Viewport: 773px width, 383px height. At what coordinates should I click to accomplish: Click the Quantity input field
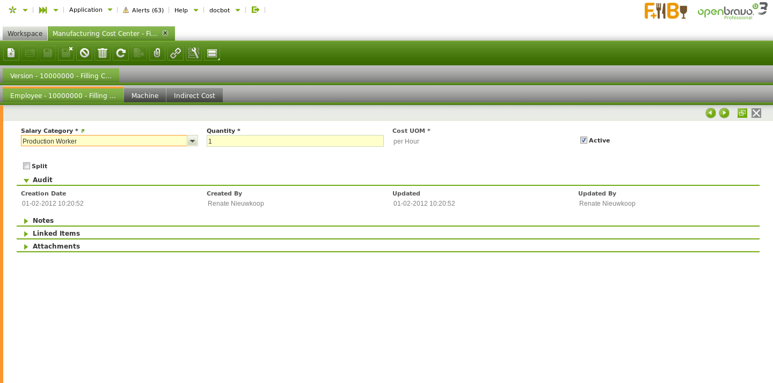click(x=295, y=141)
